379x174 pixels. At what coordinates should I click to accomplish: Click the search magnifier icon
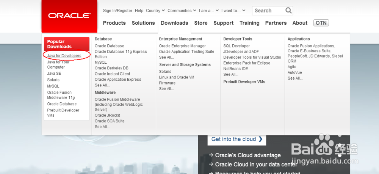288,11
